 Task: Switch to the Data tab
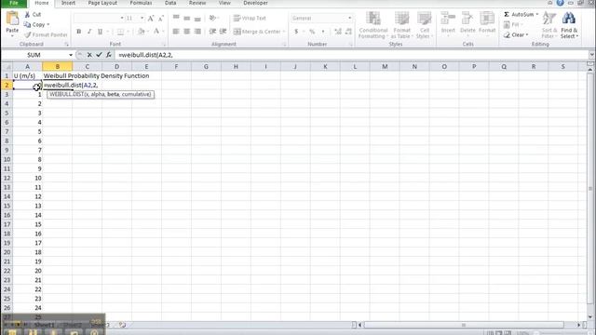tap(170, 3)
